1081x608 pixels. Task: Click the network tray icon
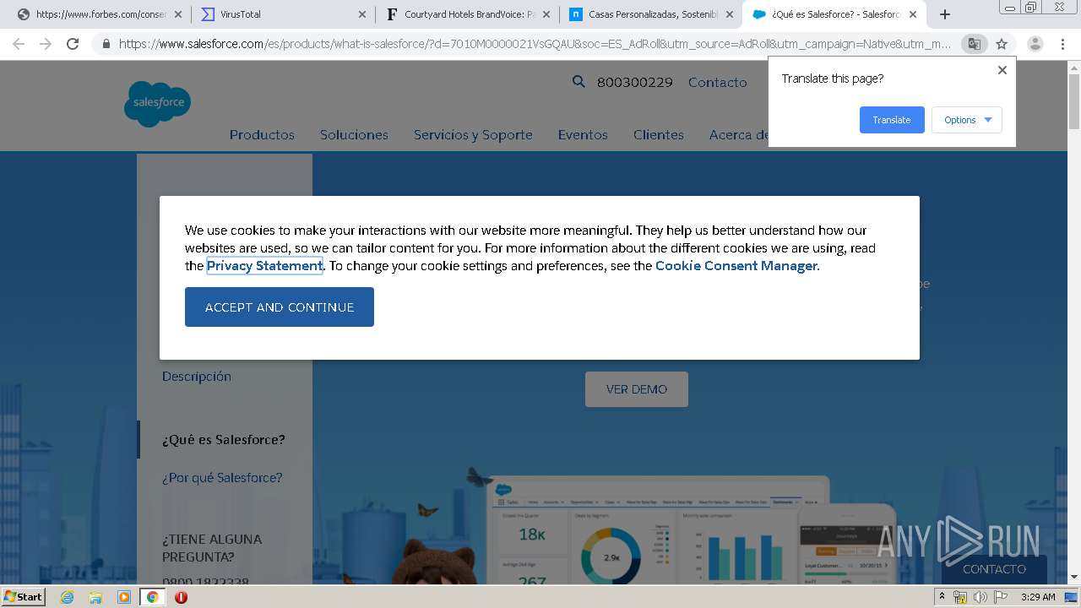tap(960, 597)
